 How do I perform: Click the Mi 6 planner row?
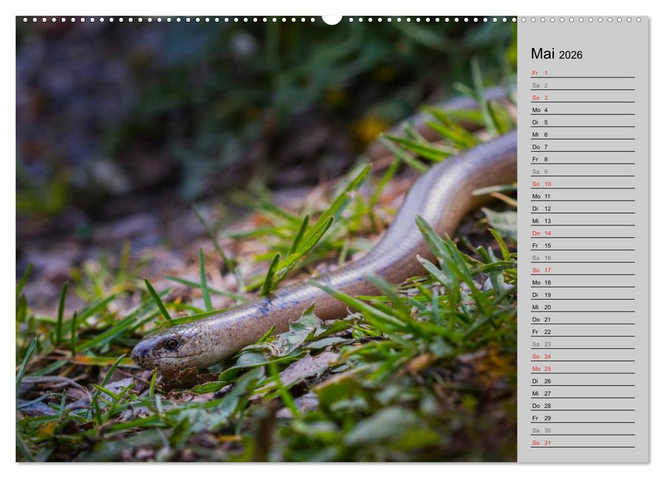point(540,135)
